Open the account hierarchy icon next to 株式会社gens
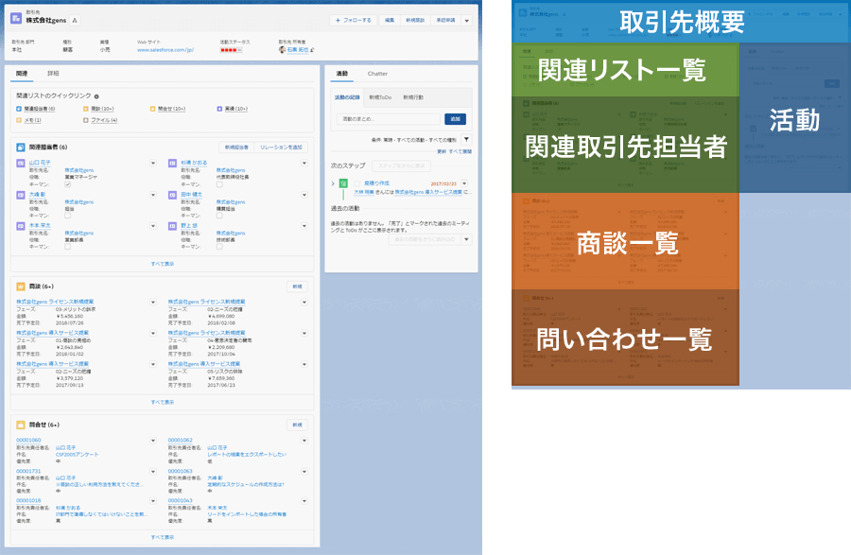 click(76, 20)
